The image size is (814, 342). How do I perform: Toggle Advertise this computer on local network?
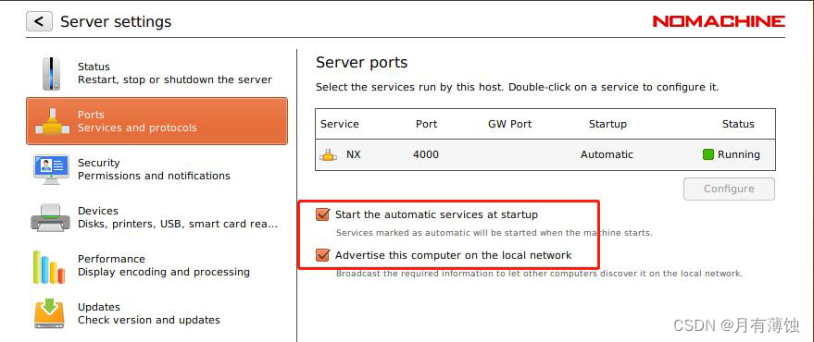(322, 255)
